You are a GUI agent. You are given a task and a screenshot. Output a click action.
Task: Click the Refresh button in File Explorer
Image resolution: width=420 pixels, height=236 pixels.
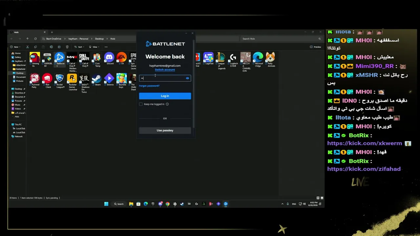tap(35, 39)
